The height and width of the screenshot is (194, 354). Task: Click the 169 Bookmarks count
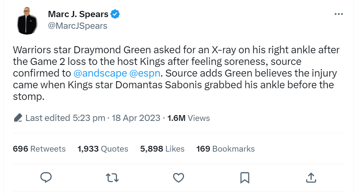click(x=225, y=149)
